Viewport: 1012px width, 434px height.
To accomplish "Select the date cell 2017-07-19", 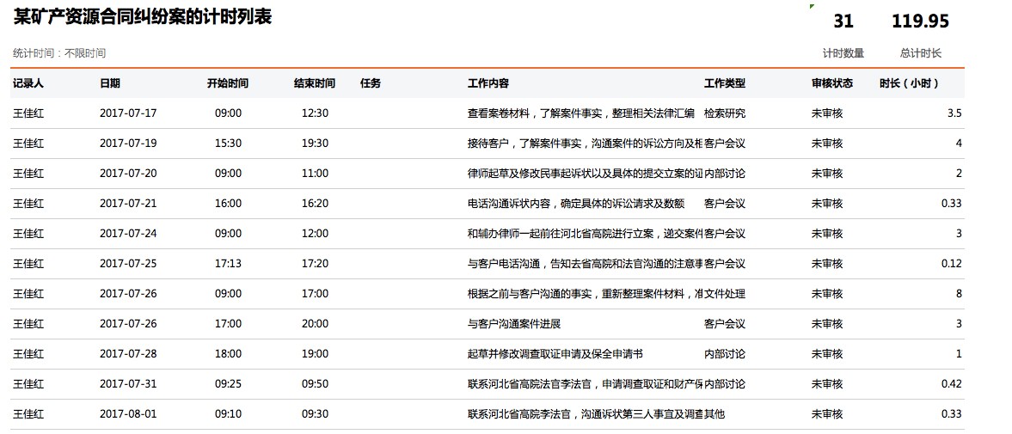I will [x=128, y=144].
